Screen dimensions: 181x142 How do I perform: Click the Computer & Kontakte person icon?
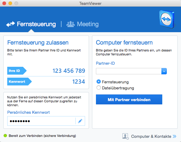125,136
